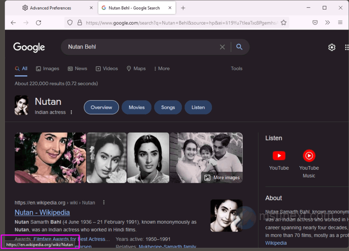
Task: Select the Songs chip
Action: (x=168, y=107)
